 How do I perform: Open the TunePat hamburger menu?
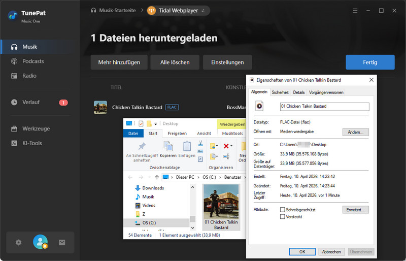tap(355, 11)
